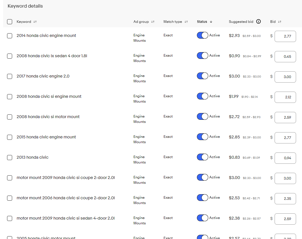The image size is (302, 239).
Task: Click the keyword text 2008 honda civic si engine mount
Action: (49, 96)
